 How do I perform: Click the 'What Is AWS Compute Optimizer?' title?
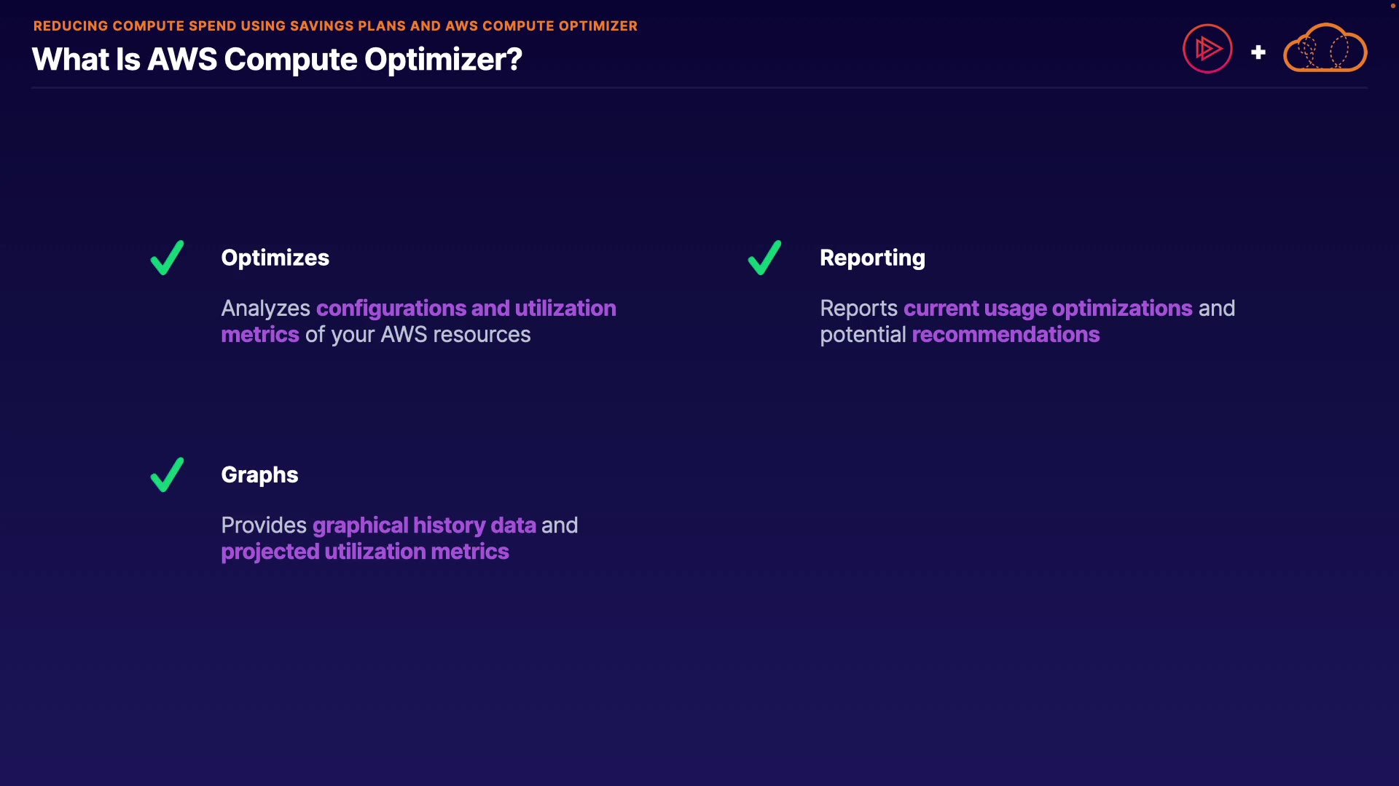[x=277, y=59]
